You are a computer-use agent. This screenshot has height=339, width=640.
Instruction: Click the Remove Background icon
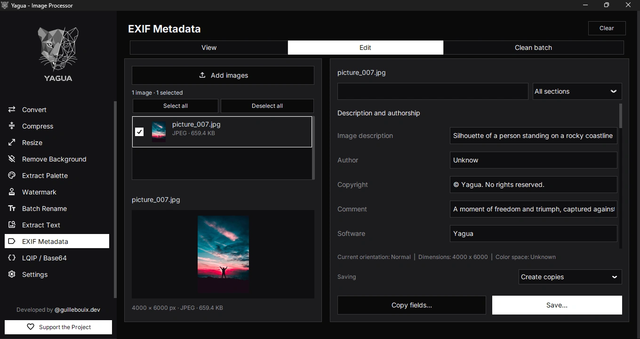pyautogui.click(x=12, y=159)
